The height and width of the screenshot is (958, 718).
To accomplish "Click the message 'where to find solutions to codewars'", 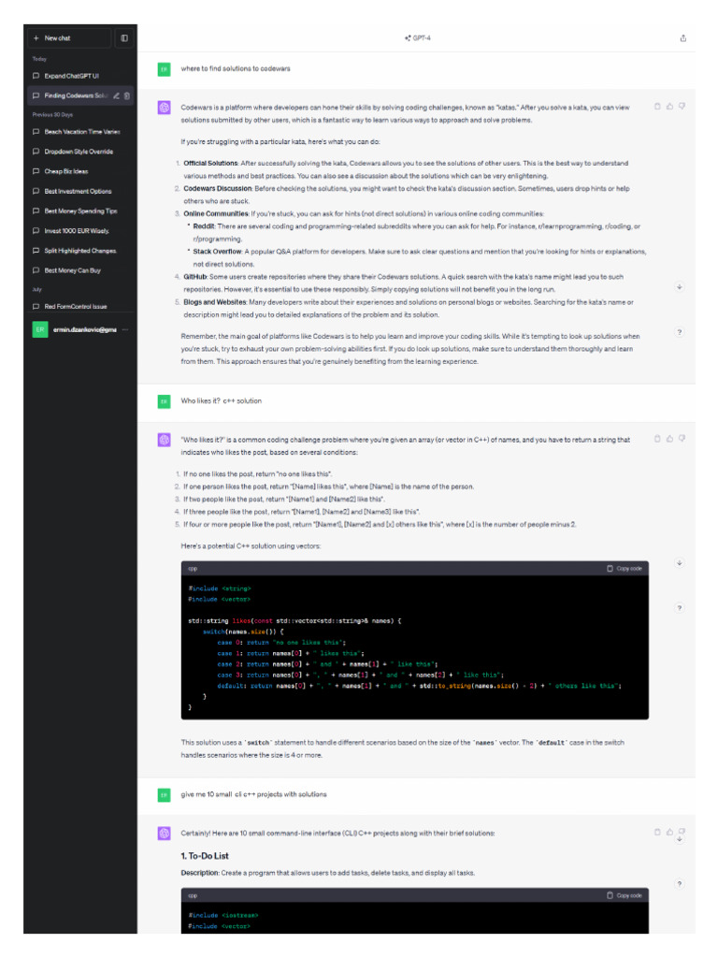I will 236,69.
